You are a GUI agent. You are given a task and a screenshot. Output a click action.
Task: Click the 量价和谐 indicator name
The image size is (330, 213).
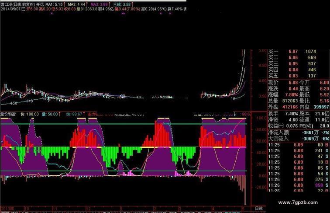pyautogui.click(x=8, y=114)
